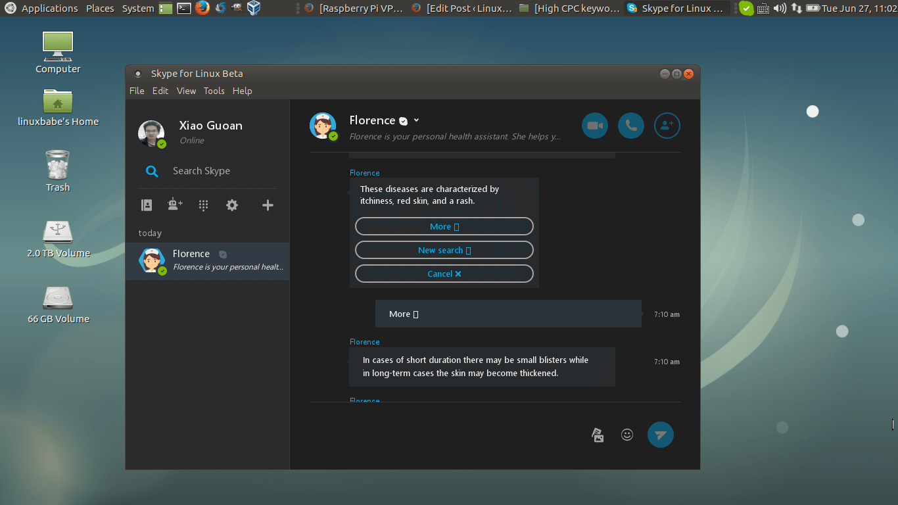Expand the Florence conversation options chevron

pos(416,120)
